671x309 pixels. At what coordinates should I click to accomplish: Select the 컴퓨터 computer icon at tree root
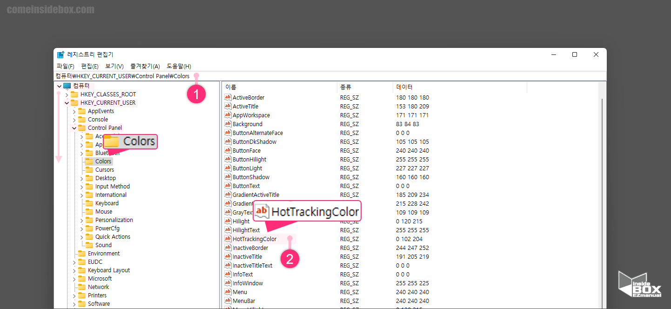click(x=67, y=86)
